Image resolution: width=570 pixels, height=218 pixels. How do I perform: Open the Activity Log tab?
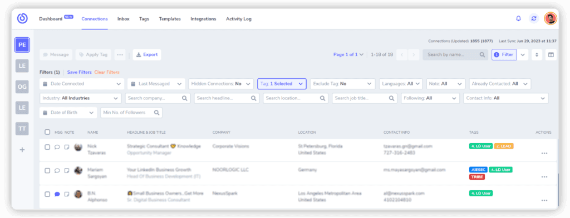238,19
